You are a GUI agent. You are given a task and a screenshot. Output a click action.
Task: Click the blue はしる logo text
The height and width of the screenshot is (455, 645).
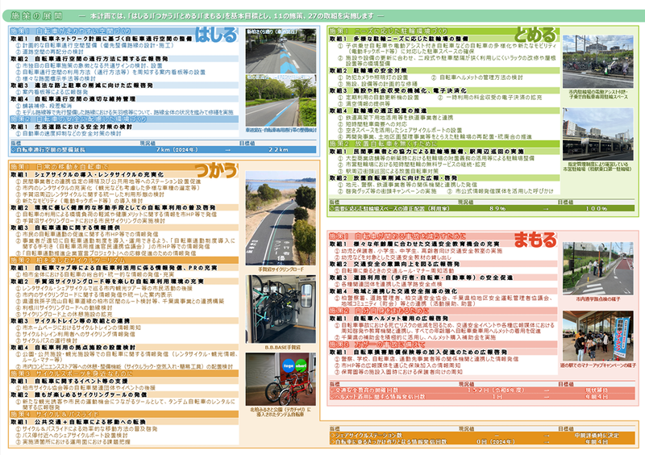tap(215, 35)
